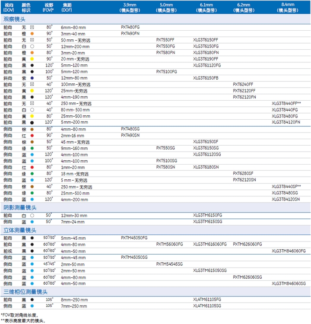Viewport: 311px width, 324px height.
Task: Select the red dot beside PXT490SN
Action: pyautogui.click(x=32, y=135)
